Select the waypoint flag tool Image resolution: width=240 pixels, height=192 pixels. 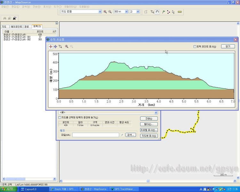(164, 12)
